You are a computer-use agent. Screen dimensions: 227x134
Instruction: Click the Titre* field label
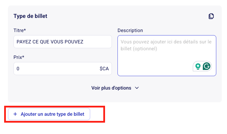click(x=20, y=30)
